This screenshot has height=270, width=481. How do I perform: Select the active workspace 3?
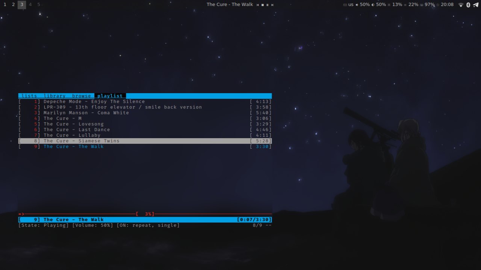(x=22, y=5)
